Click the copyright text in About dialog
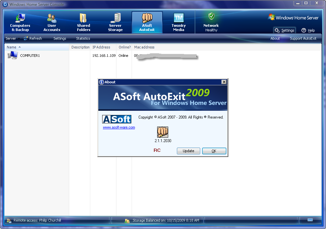 [x=181, y=117]
